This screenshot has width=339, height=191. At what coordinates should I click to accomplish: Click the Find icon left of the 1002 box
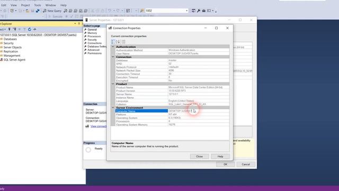[x=142, y=11]
